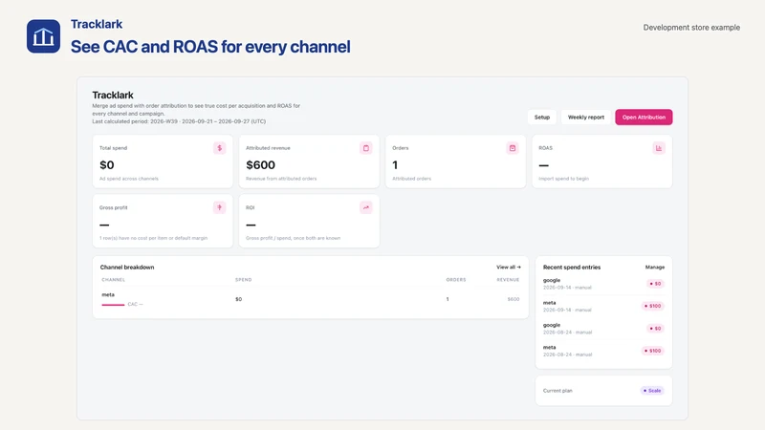
Task: Click Manage in Recent spend entries
Action: tap(655, 268)
